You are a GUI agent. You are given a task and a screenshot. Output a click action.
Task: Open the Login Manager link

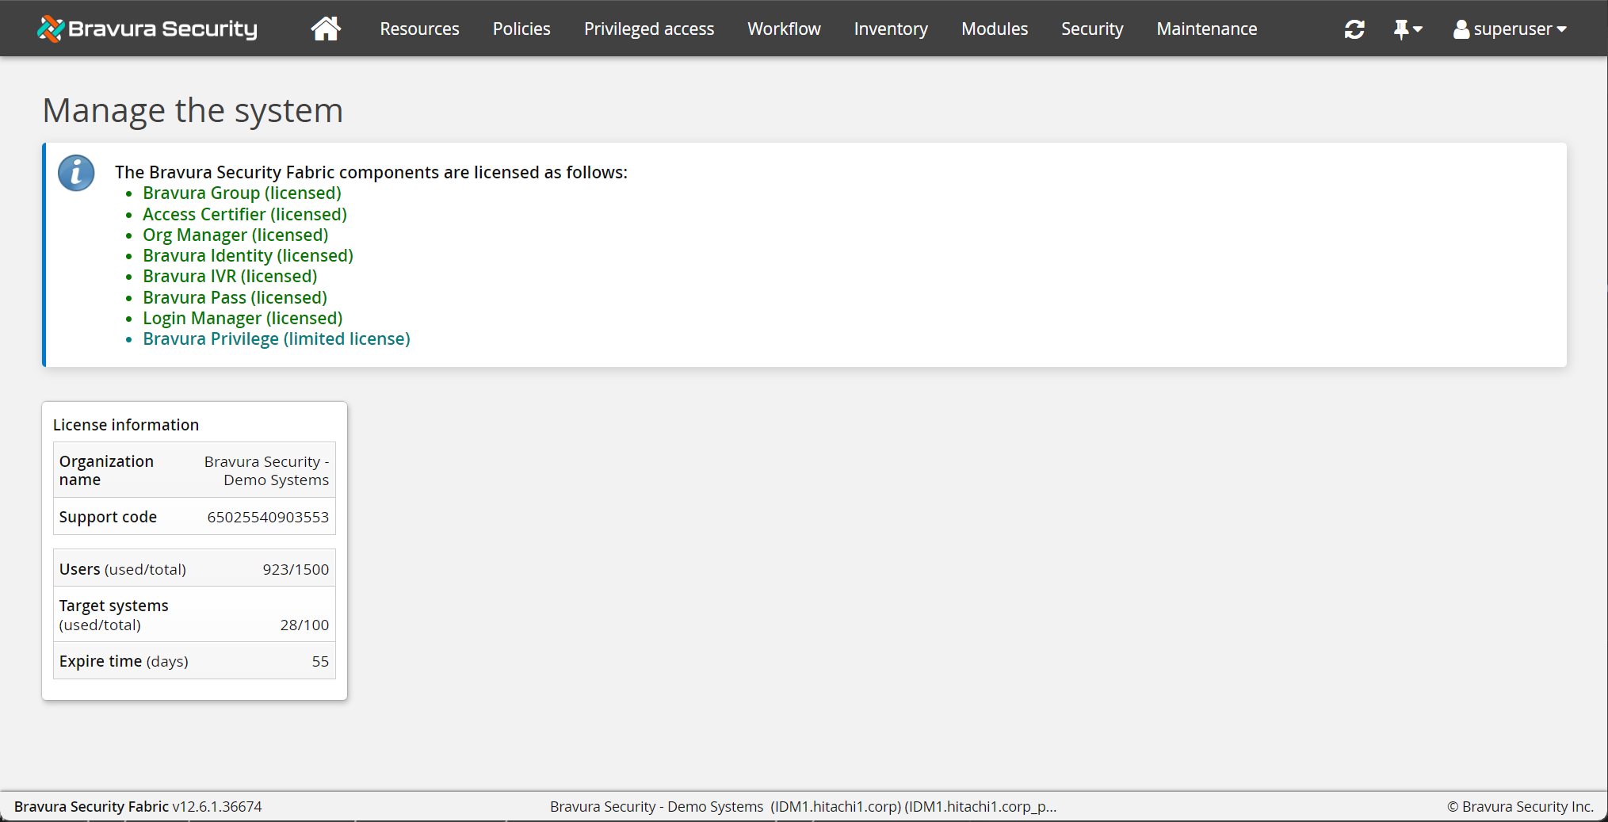tap(242, 318)
